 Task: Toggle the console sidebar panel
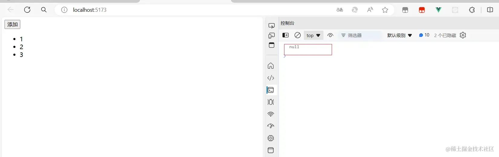pos(285,35)
